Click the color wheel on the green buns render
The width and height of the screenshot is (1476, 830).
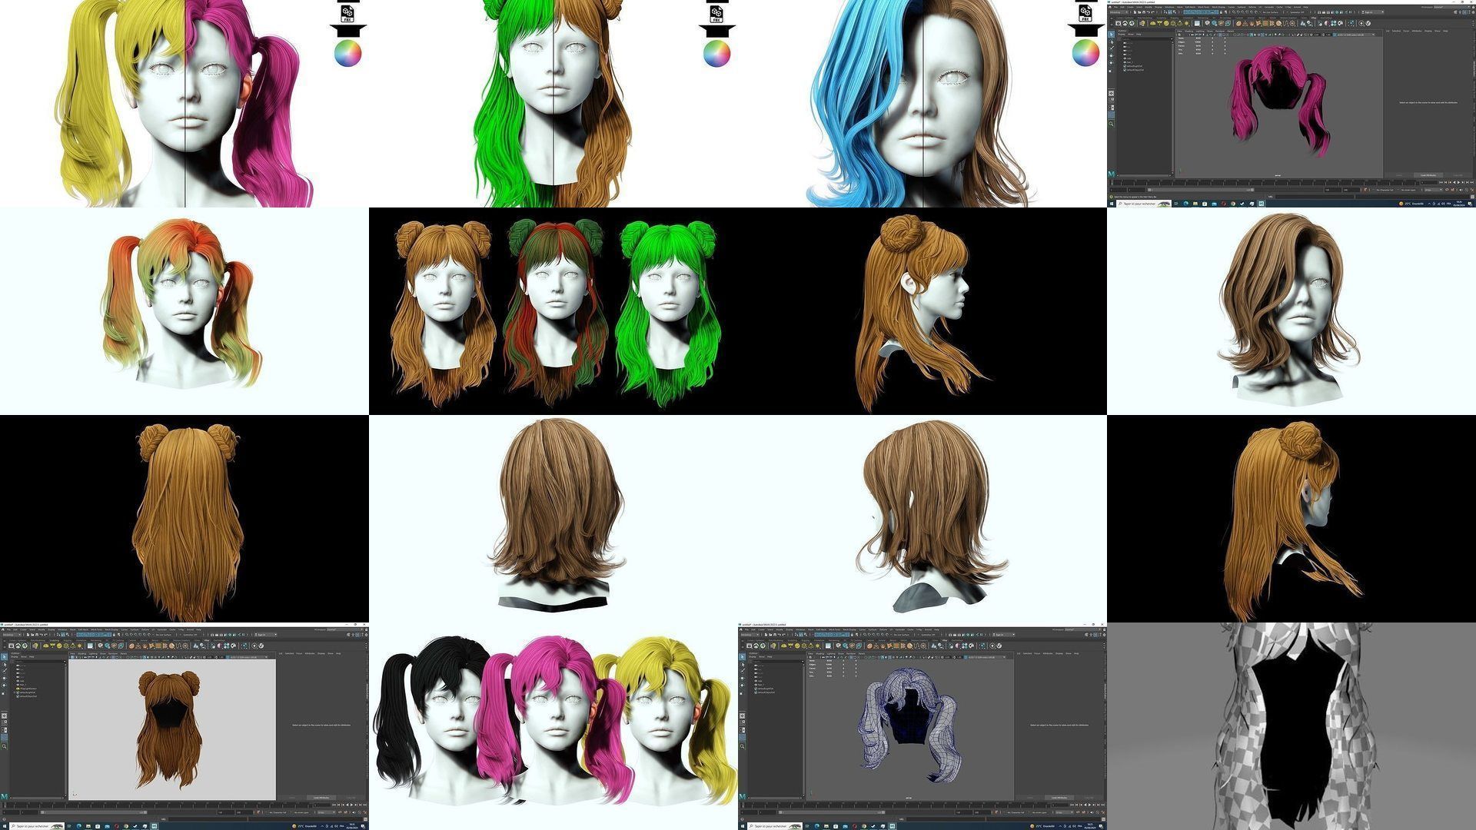(x=716, y=53)
